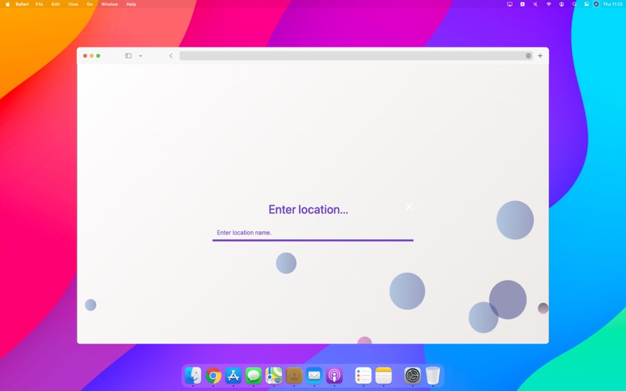Open the View menu
The width and height of the screenshot is (626, 391).
coord(72,4)
